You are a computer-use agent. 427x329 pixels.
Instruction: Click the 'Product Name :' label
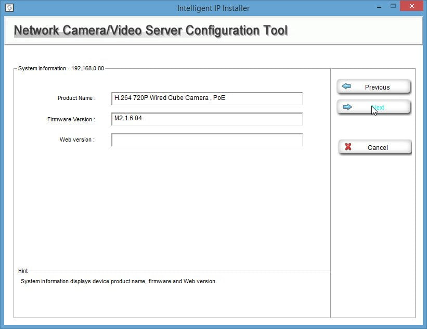(76, 98)
